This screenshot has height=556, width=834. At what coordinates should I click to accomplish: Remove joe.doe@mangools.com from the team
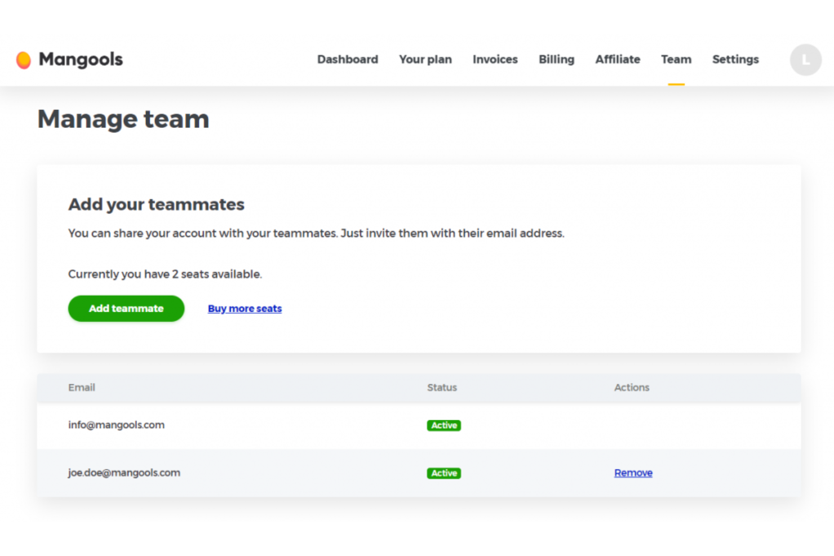tap(633, 473)
